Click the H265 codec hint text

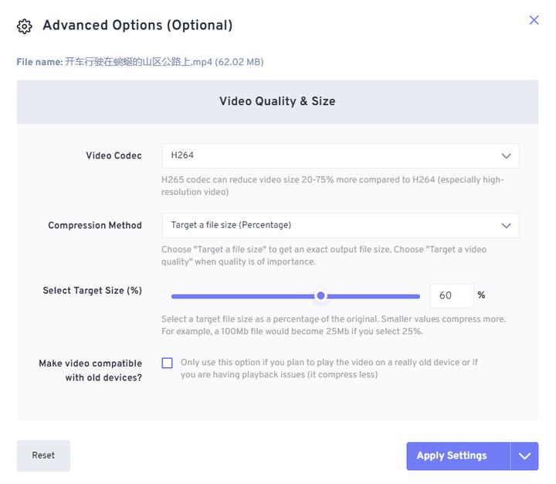pyautogui.click(x=332, y=186)
